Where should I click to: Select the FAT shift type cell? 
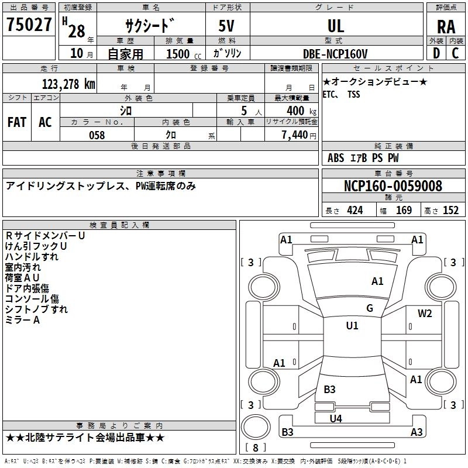coord(16,122)
